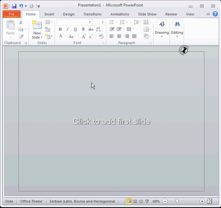Image resolution: width=221 pixels, height=208 pixels.
Task: Toggle Align Text Left
Action: [112, 36]
